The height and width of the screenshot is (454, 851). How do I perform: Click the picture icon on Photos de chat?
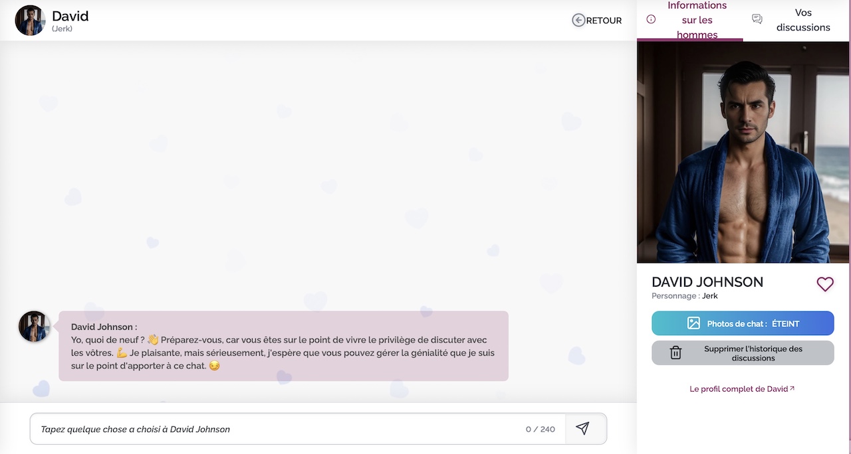click(x=693, y=324)
